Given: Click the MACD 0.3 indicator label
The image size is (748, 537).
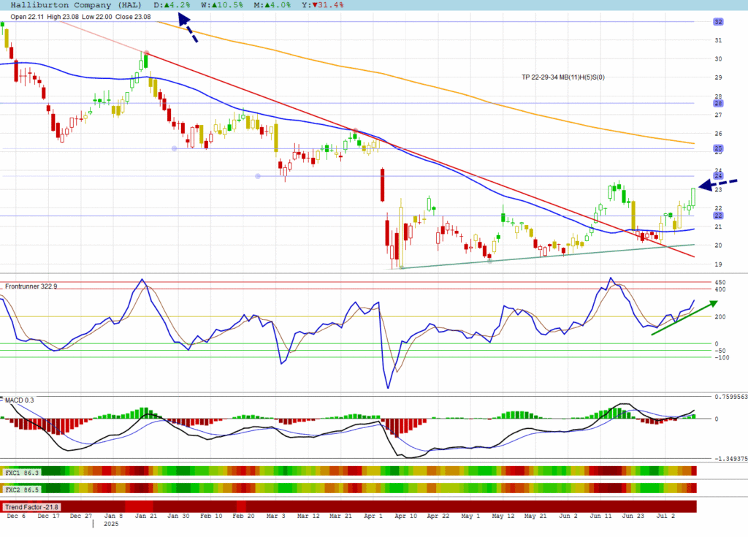Looking at the screenshot, I should point(20,400).
